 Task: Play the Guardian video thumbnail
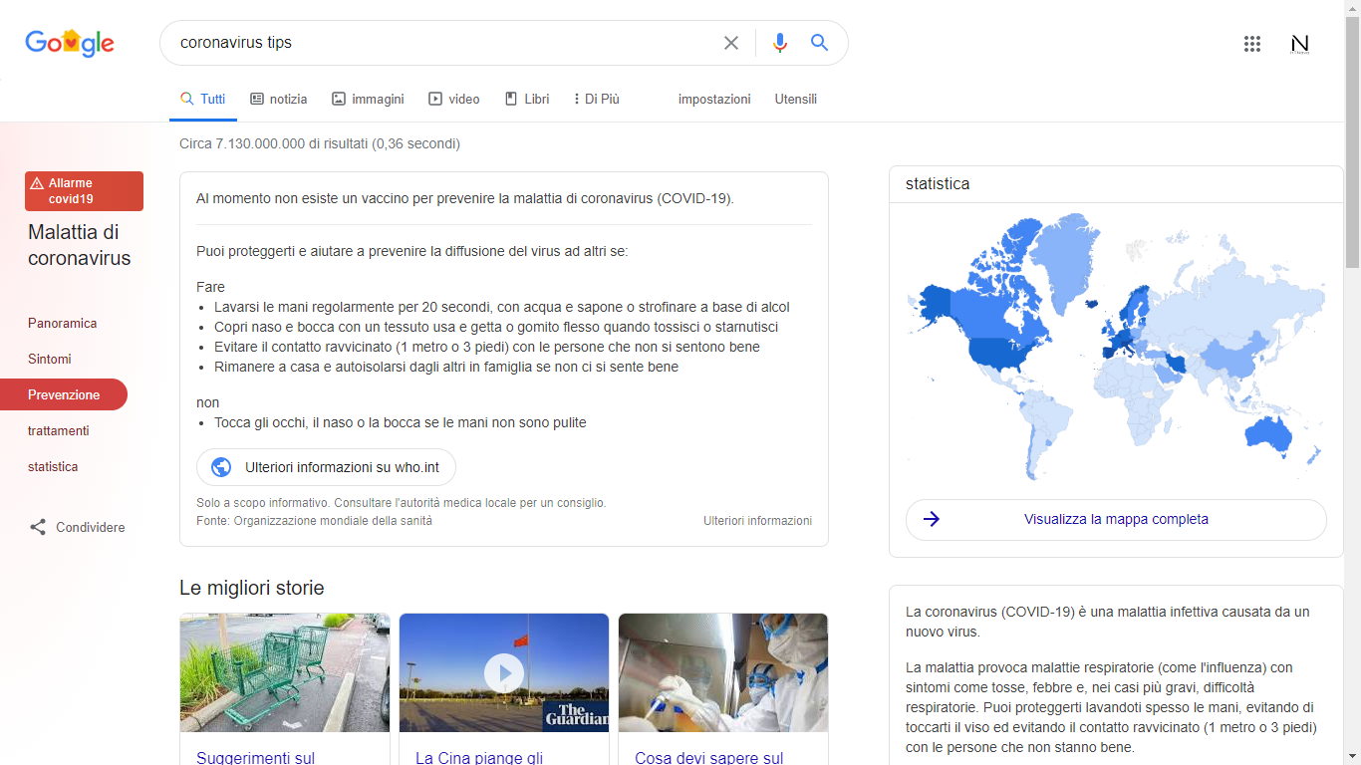point(504,673)
